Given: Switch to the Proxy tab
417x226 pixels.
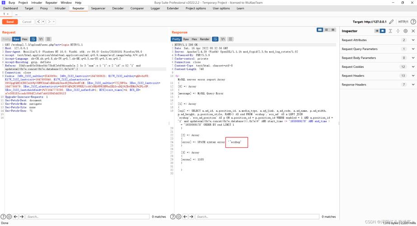Looking at the screenshot, I should click(44, 8).
